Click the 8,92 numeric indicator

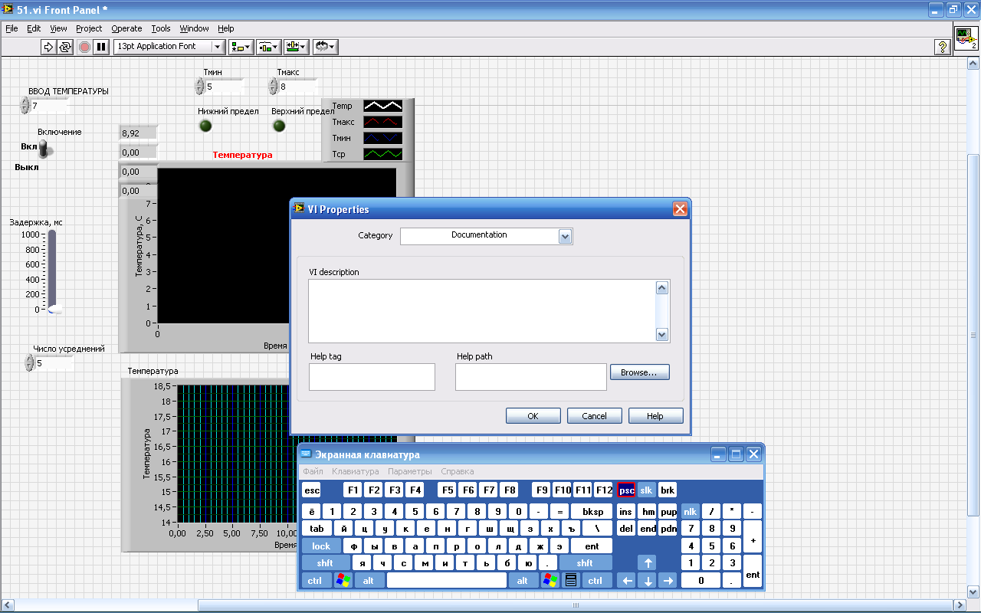pos(138,133)
